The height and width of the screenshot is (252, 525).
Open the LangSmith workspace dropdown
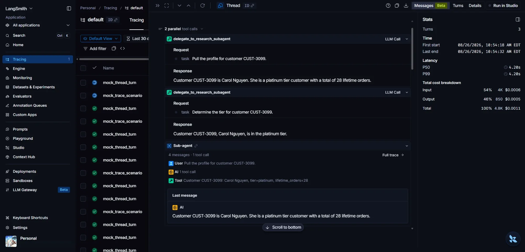click(19, 8)
